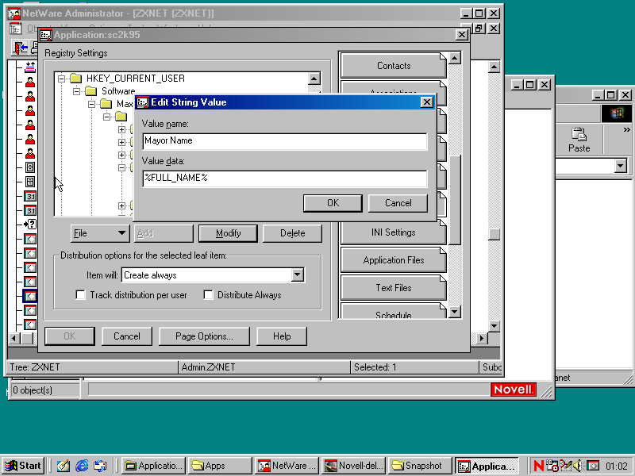Click the channels quick launch icon beside Internet Explorer

pos(100,466)
